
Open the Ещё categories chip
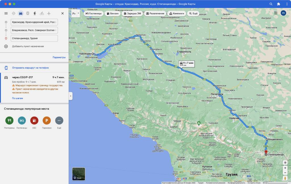[193, 14]
